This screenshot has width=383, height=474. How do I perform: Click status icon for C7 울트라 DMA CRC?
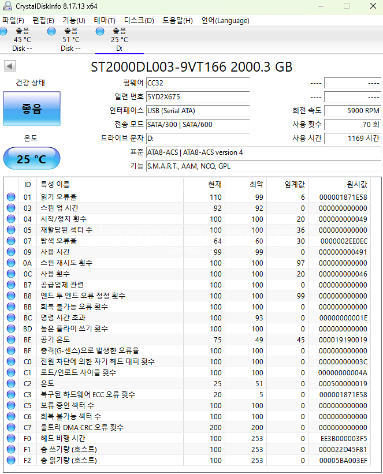point(11,427)
